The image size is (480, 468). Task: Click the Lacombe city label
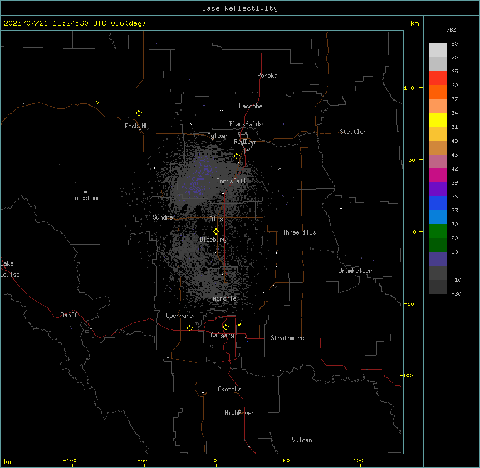(251, 106)
